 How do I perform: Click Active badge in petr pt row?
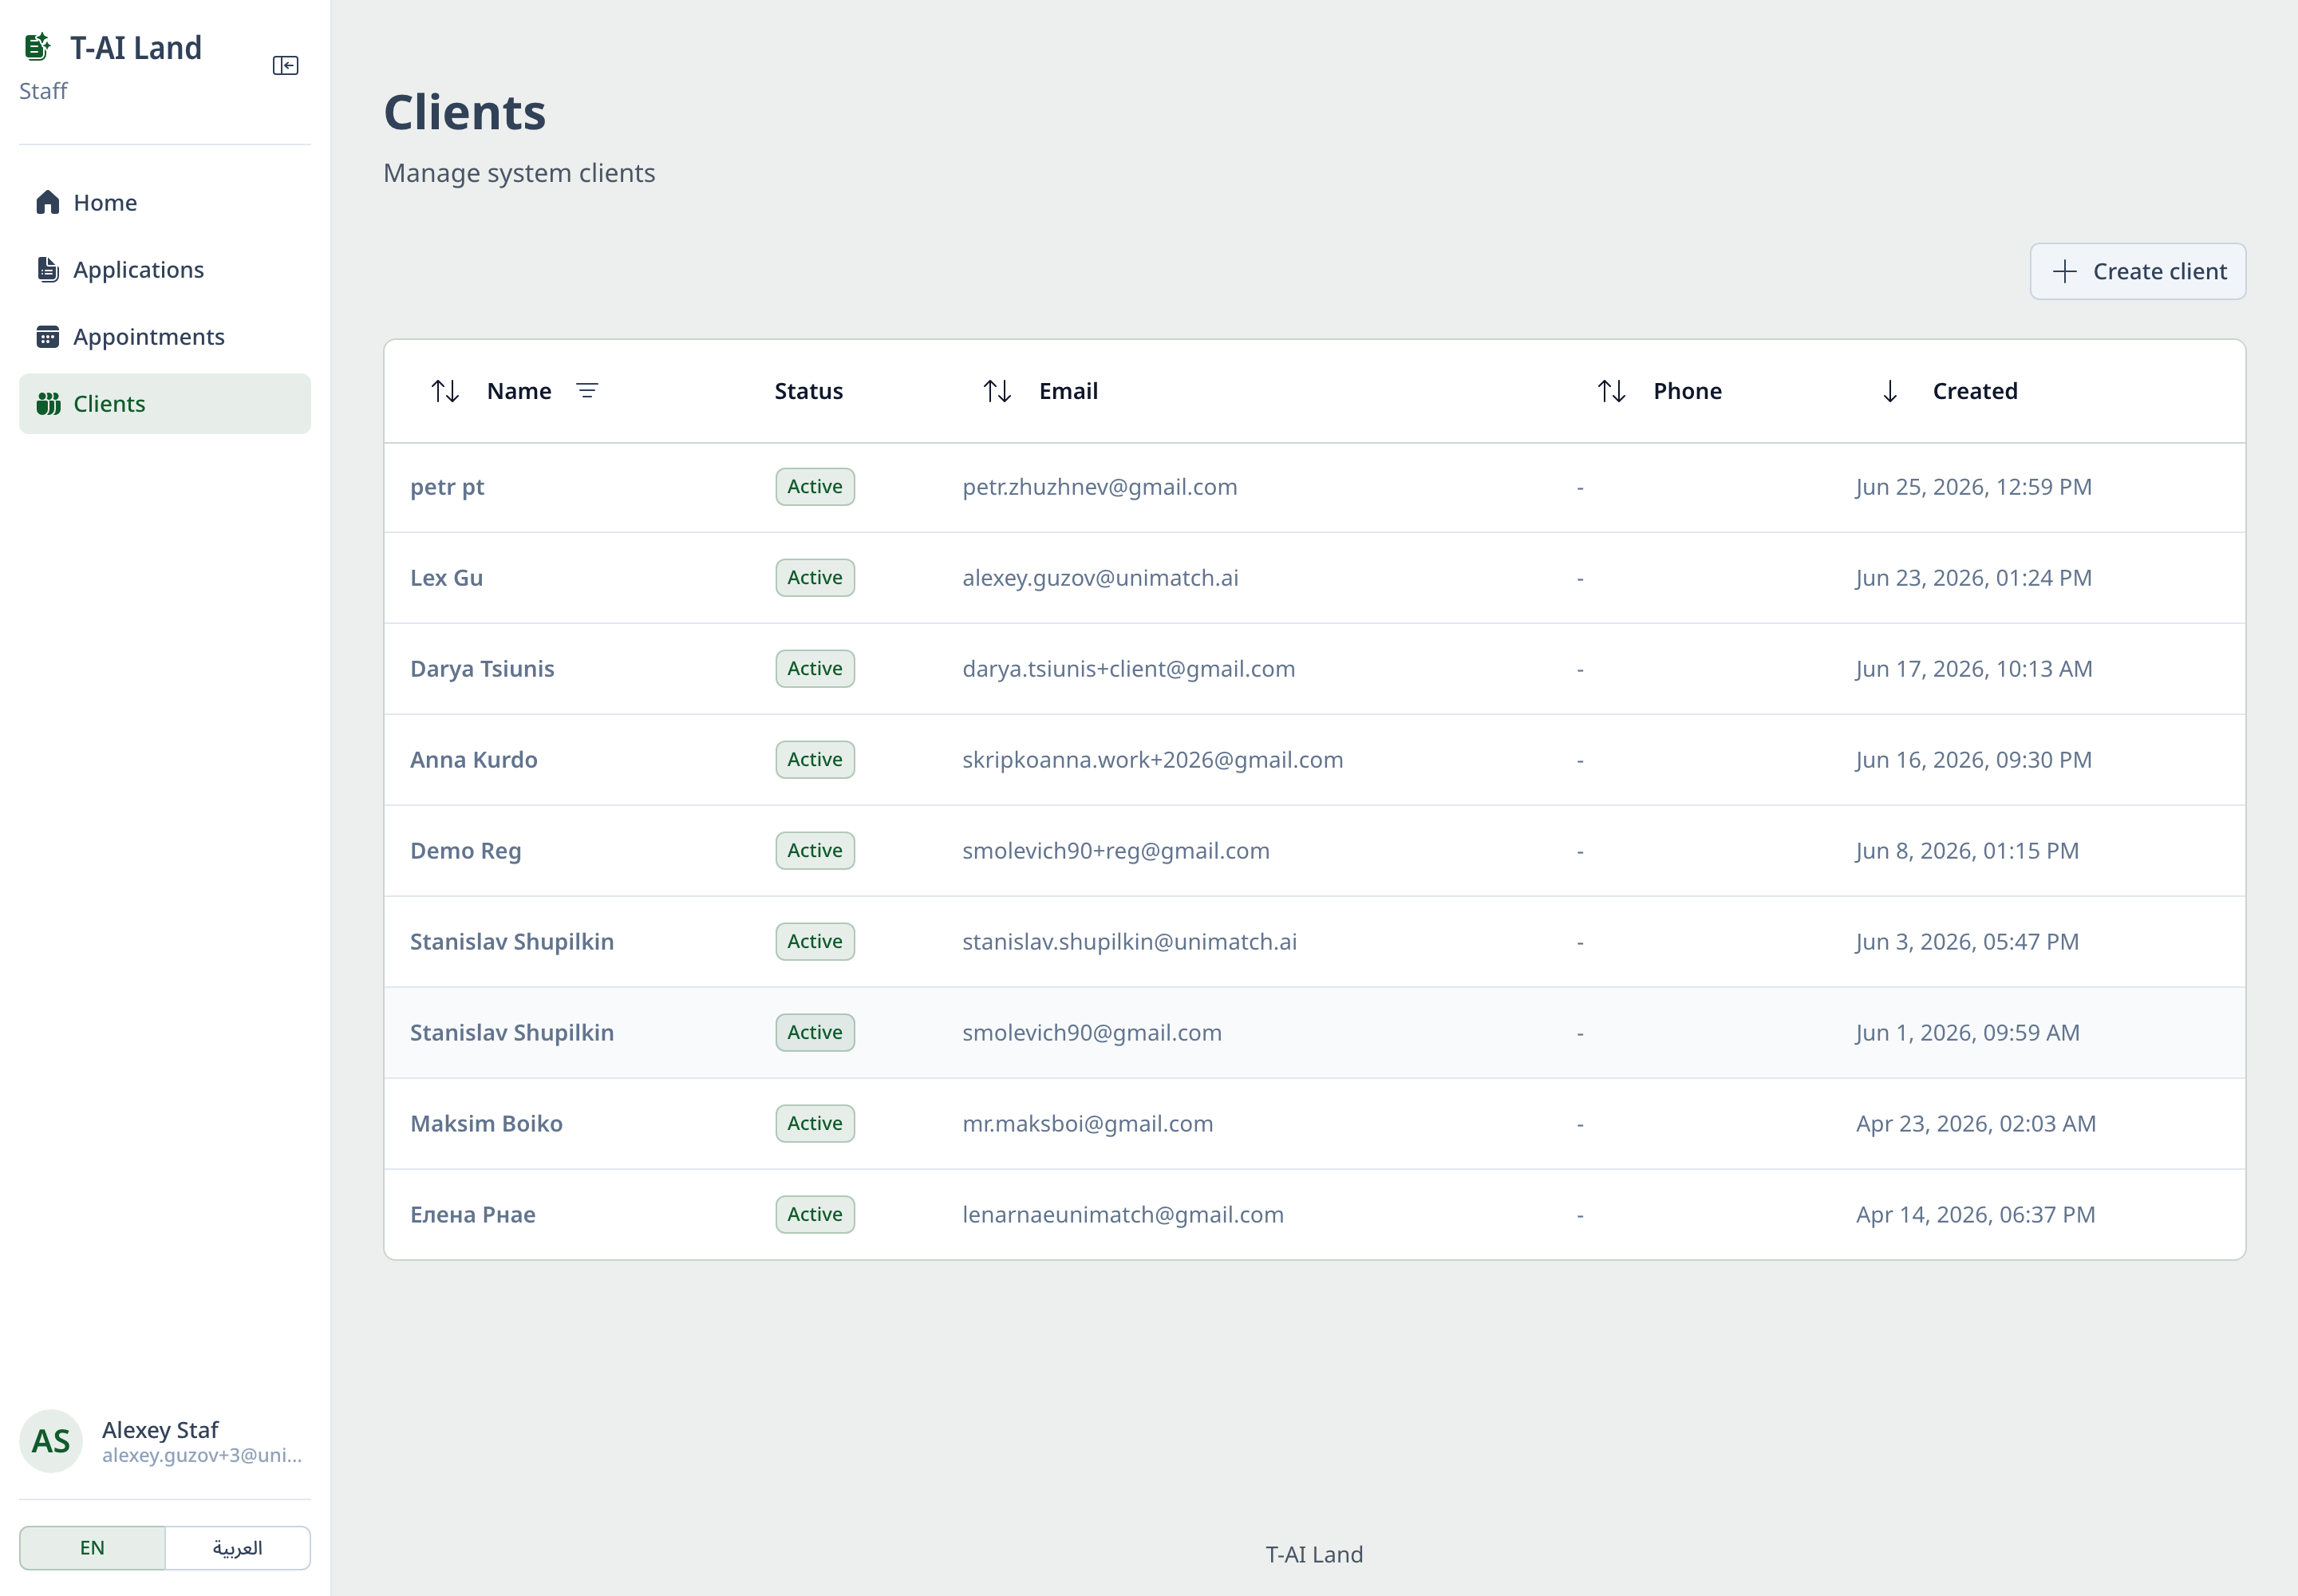point(815,487)
